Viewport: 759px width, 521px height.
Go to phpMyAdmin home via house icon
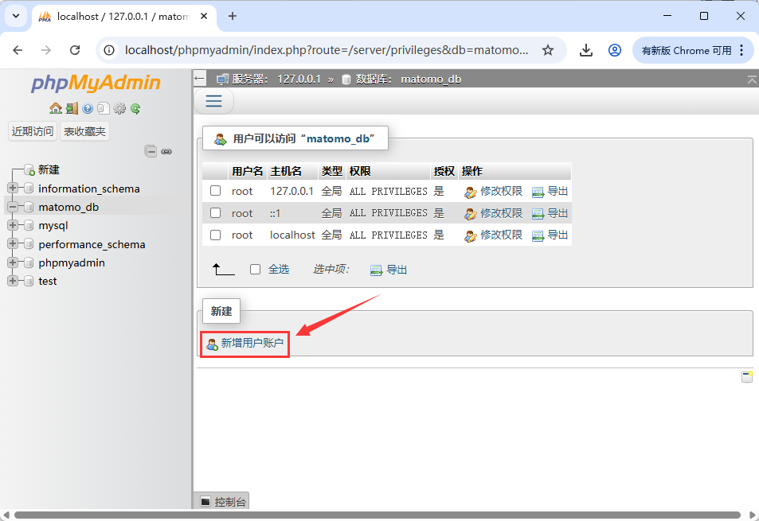coord(56,108)
